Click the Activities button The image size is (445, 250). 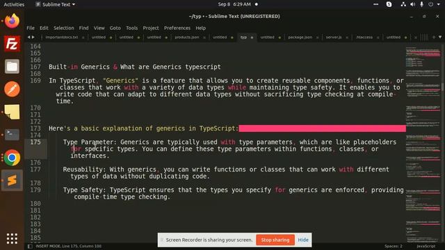[x=14, y=4]
